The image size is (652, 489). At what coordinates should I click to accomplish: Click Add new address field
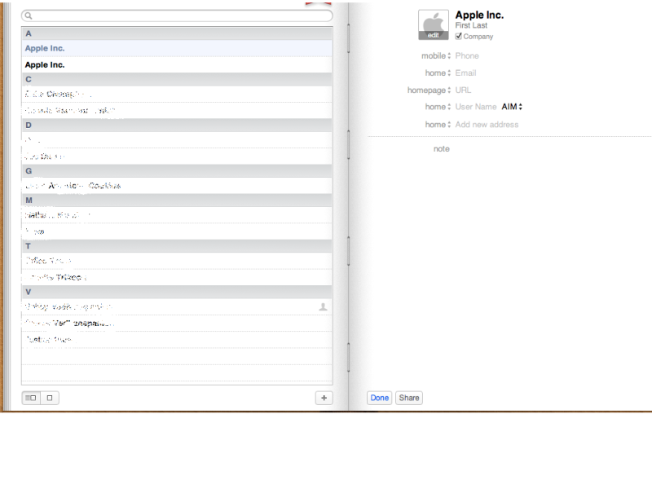487,125
